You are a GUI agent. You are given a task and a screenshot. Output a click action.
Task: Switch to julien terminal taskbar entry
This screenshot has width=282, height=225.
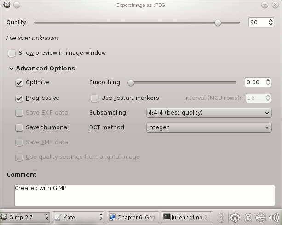coord(188,217)
